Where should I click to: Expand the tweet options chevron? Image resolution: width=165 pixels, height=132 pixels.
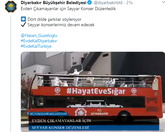coord(163,2)
